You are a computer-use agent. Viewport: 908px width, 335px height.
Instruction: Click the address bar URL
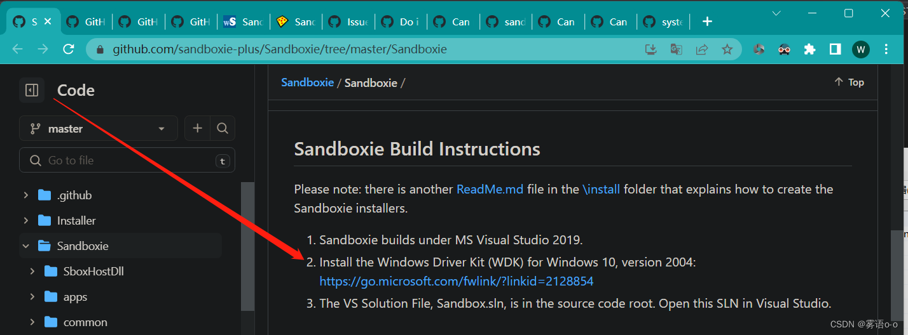point(280,49)
